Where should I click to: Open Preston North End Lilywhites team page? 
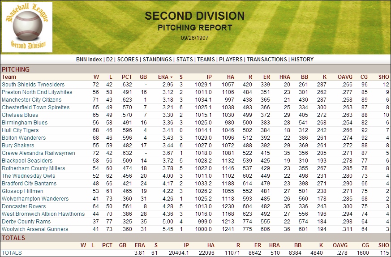coord(37,92)
